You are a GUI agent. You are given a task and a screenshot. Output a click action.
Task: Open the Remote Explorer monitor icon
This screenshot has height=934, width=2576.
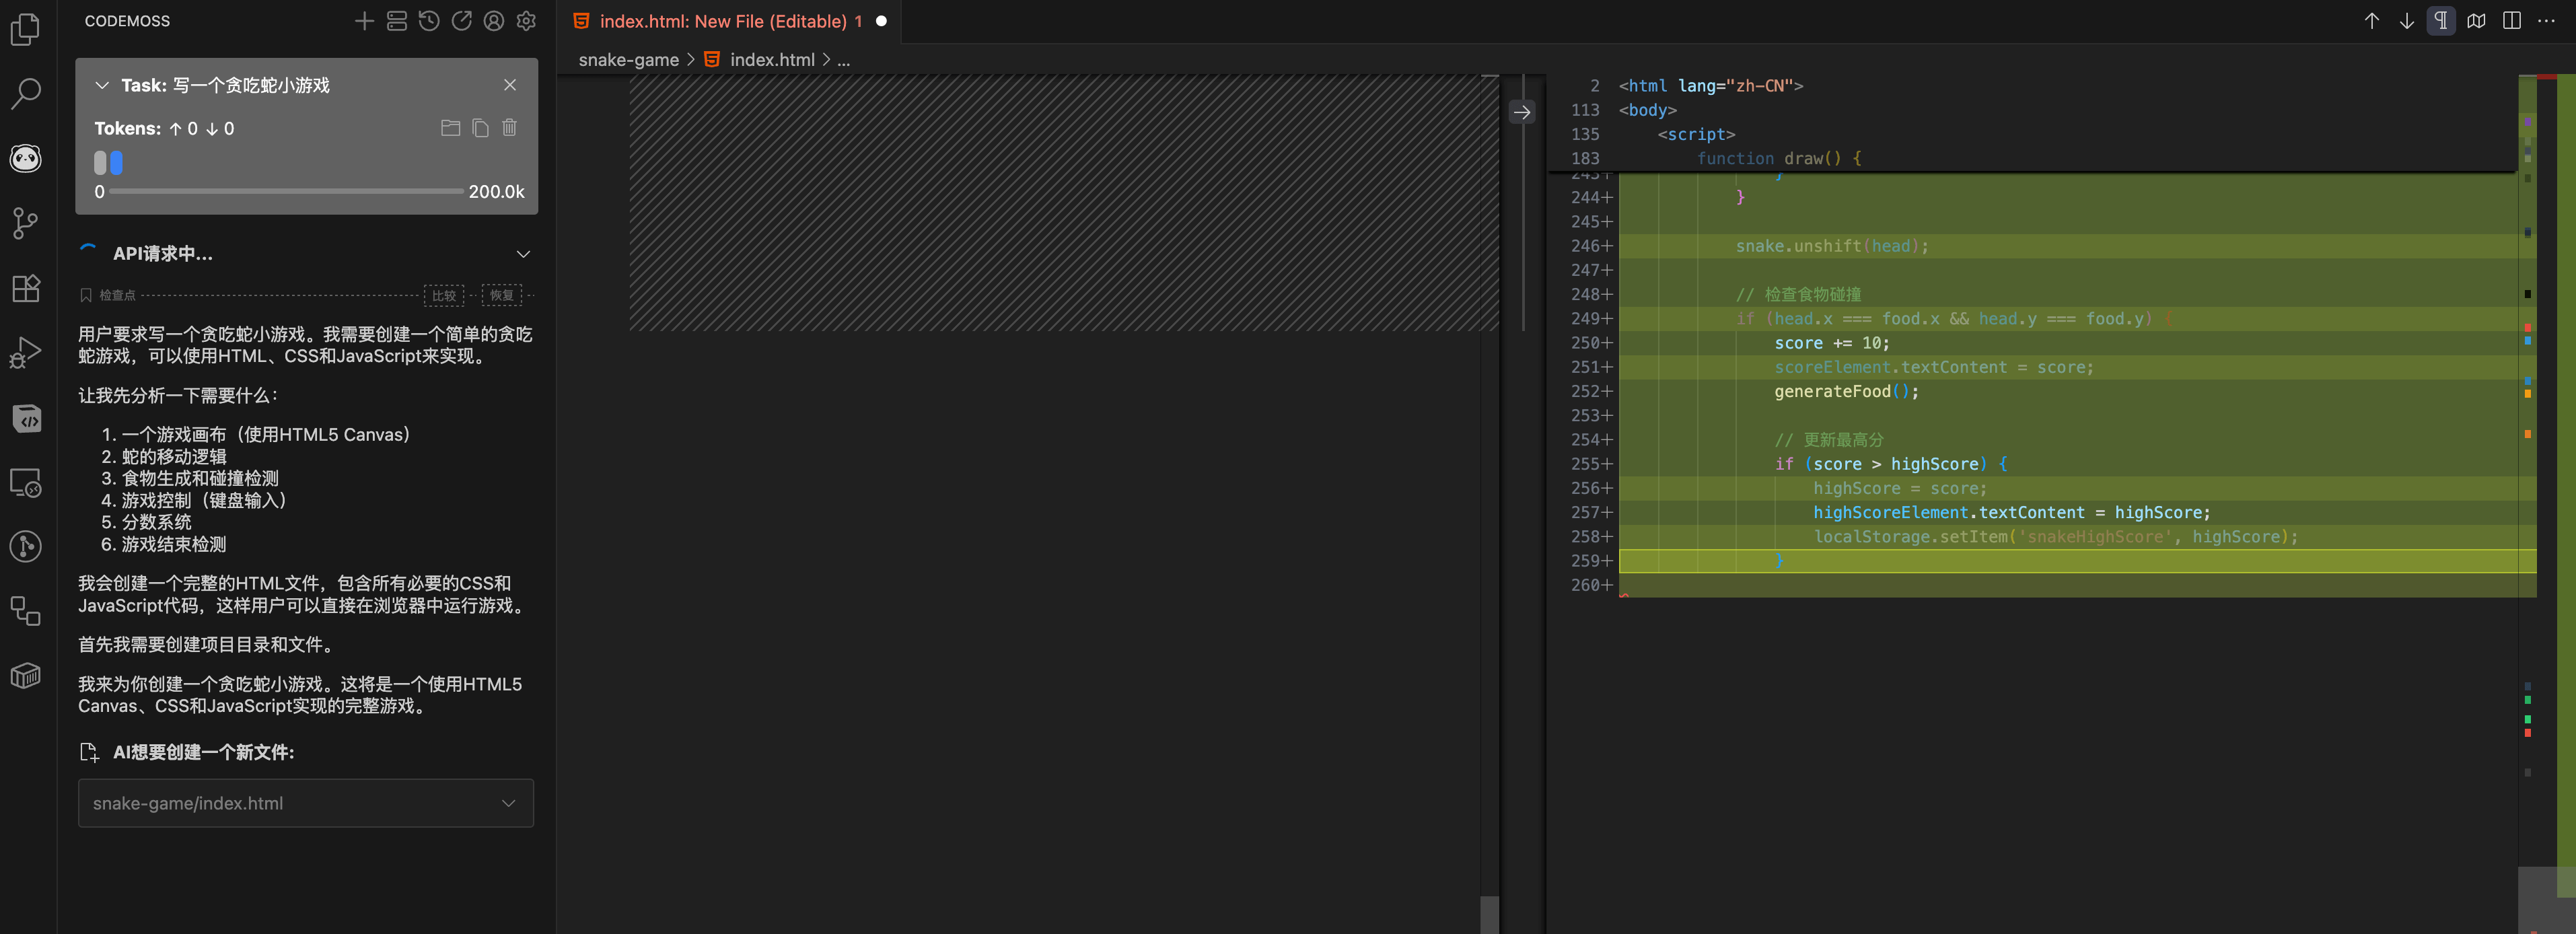[x=25, y=483]
